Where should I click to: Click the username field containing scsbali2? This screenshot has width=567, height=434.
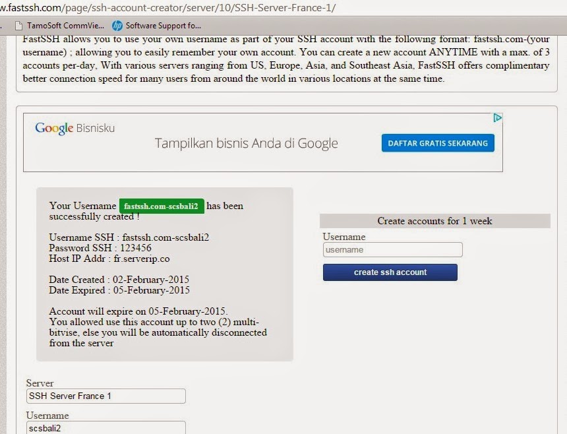point(106,427)
